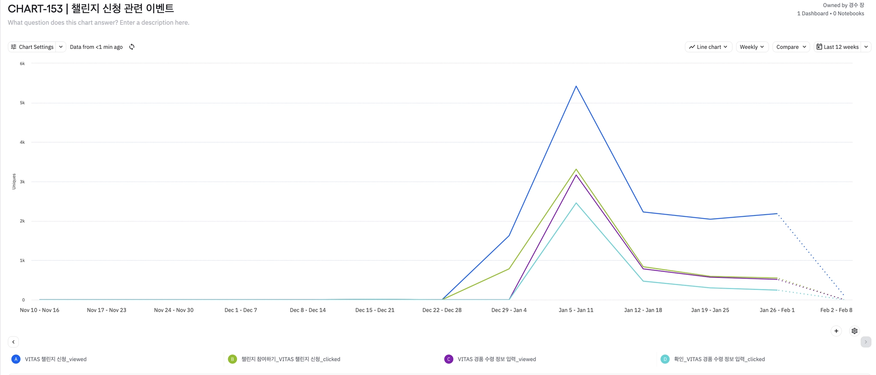Click the Jan 26 - Feb 1 axis label
876x375 pixels.
777,310
